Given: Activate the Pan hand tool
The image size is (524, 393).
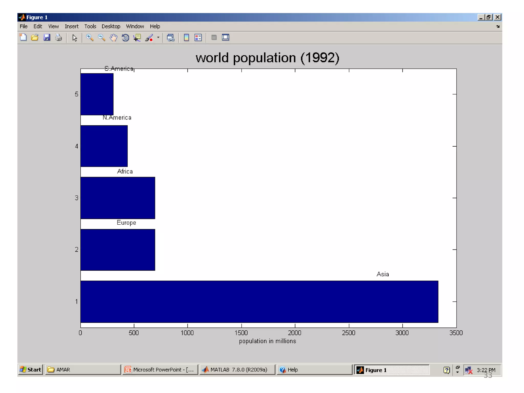Looking at the screenshot, I should click(x=113, y=38).
